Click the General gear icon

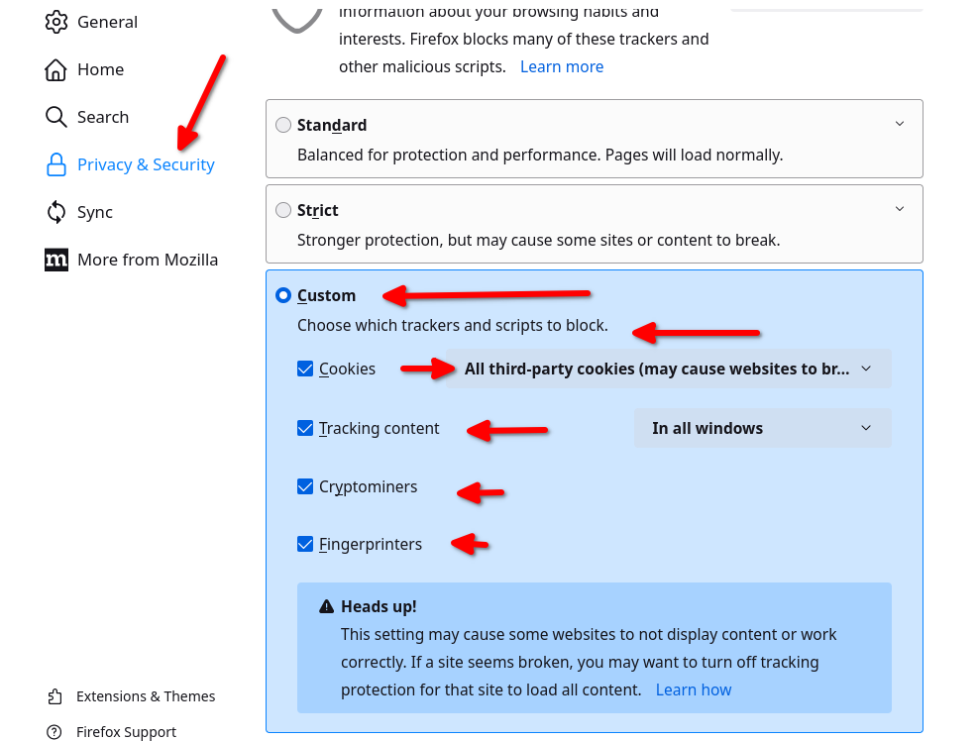pyautogui.click(x=56, y=22)
